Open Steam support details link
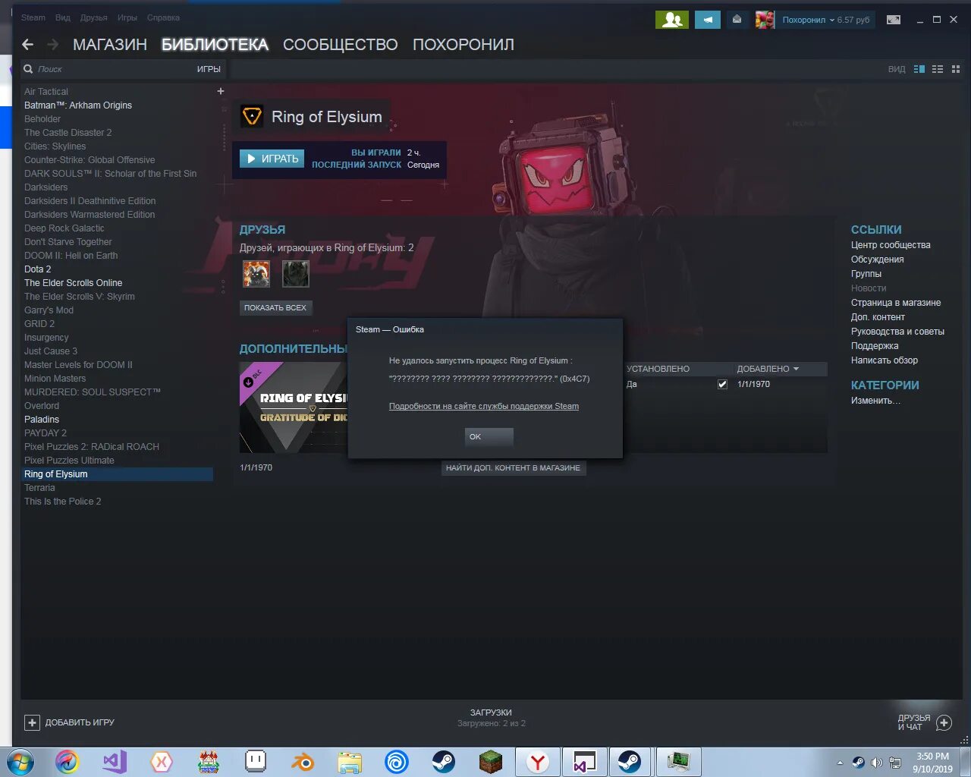The width and height of the screenshot is (971, 777). pyautogui.click(x=484, y=406)
